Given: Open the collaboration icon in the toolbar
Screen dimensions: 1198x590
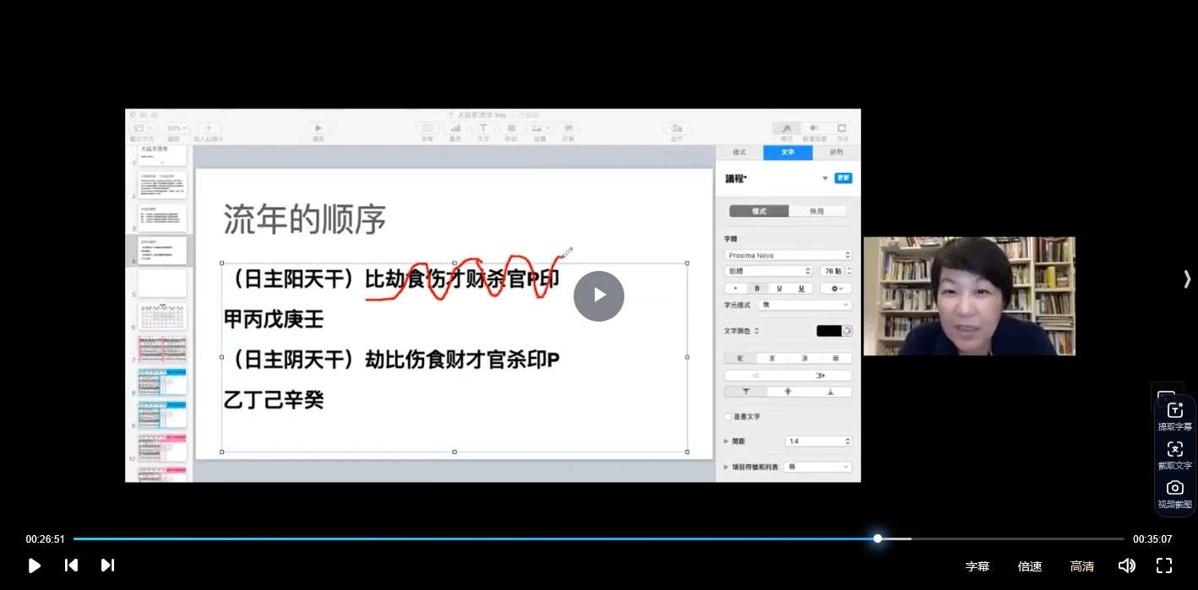Looking at the screenshot, I should pyautogui.click(x=678, y=127).
